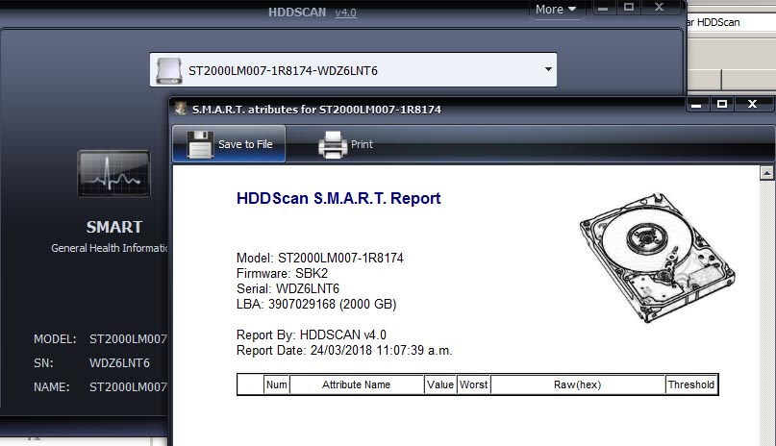Maximize the S.M.A.R.T. attributes window
This screenshot has width=776, height=446.
tap(722, 105)
